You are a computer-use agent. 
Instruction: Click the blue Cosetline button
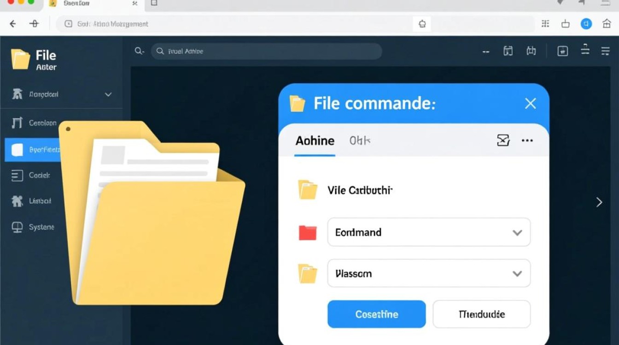click(376, 314)
